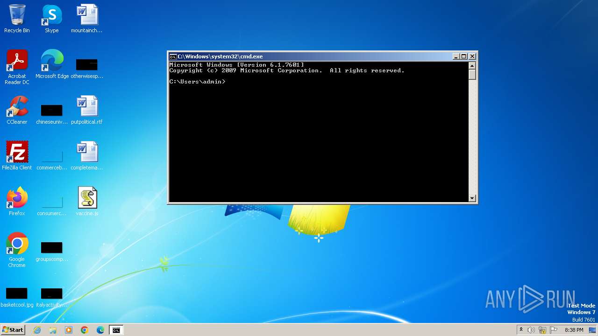Select the italyactivity... desktop file
Screen dimensions: 598x336
click(x=52, y=297)
